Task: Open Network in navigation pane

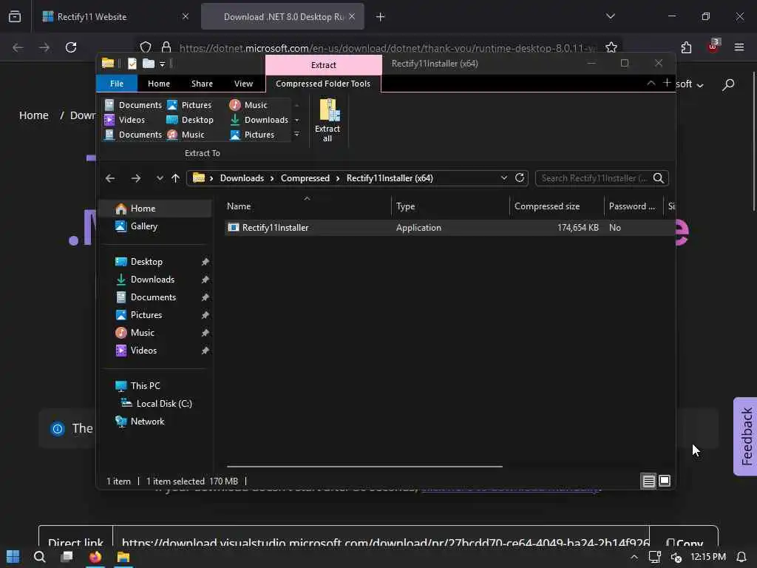Action: click(155, 421)
